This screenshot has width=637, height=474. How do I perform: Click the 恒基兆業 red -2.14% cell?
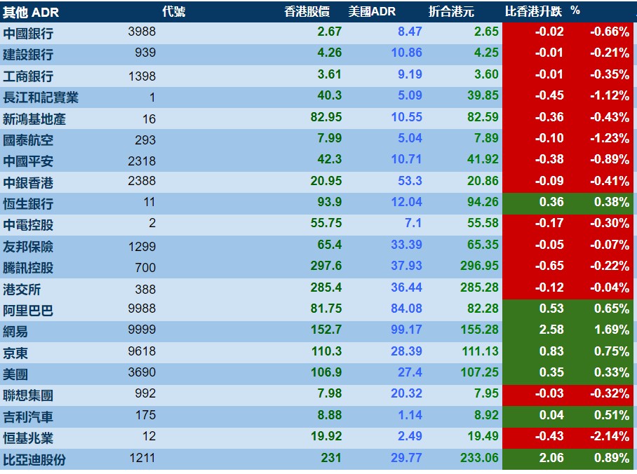coord(610,436)
